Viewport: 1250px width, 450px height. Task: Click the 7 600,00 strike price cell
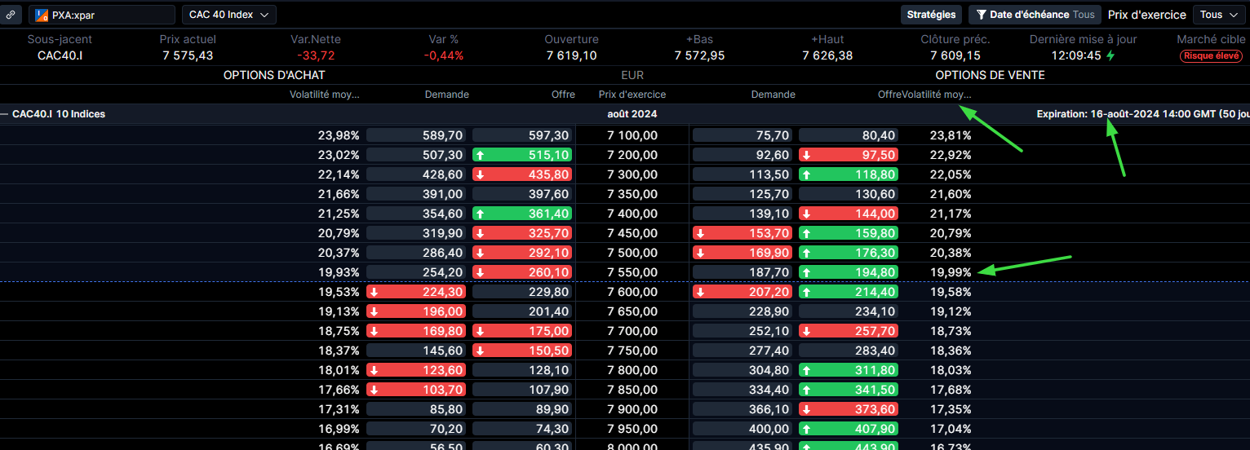click(x=632, y=292)
